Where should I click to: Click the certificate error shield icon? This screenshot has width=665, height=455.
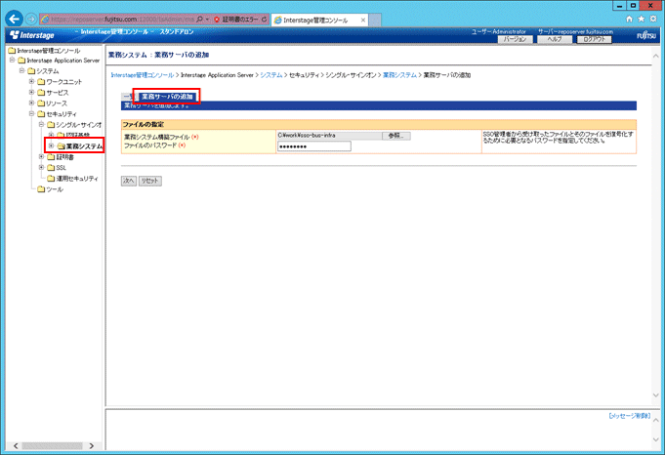tap(217, 20)
